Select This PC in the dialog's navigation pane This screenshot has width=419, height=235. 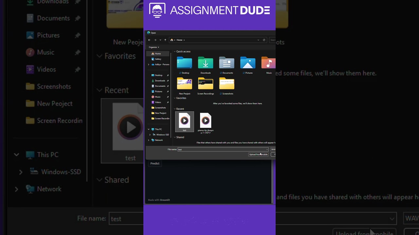coord(158,129)
